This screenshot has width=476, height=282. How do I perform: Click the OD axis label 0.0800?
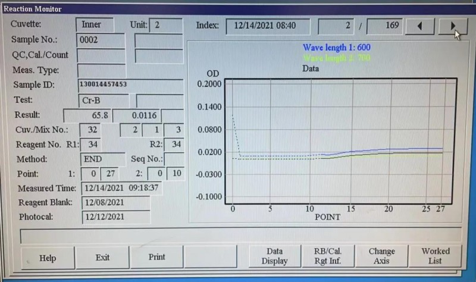click(209, 130)
